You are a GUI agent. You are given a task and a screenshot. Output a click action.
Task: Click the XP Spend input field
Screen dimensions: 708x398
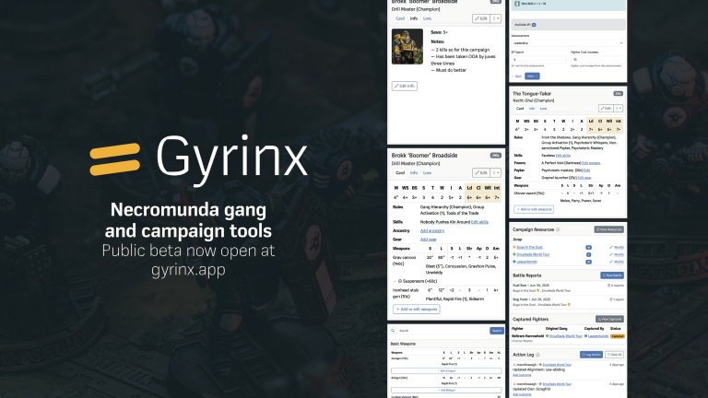pyautogui.click(x=535, y=59)
